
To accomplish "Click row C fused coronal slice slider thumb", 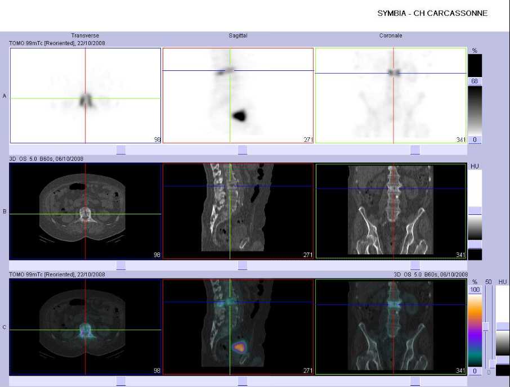I will (x=415, y=381).
